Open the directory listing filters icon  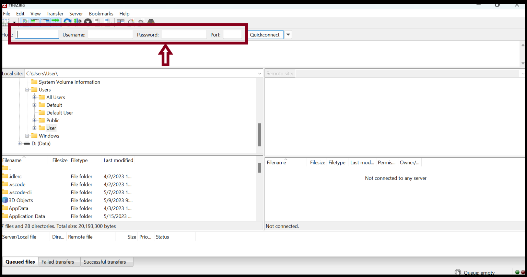click(x=120, y=22)
